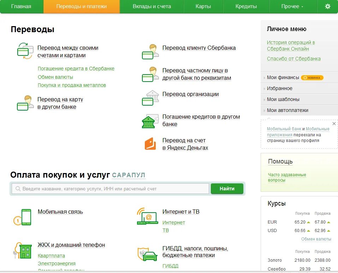Open the Квартплата link

51,256
